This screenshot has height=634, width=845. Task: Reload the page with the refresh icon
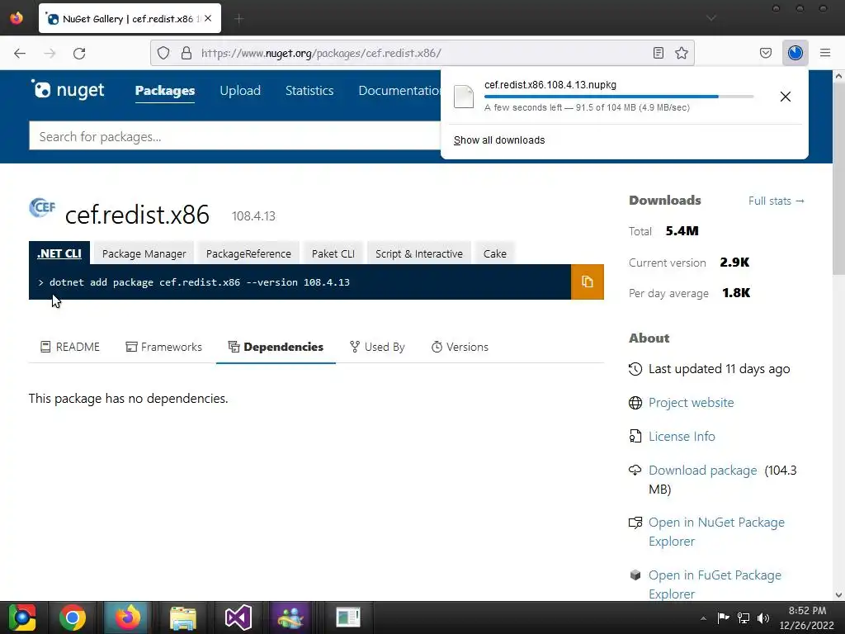coord(79,53)
